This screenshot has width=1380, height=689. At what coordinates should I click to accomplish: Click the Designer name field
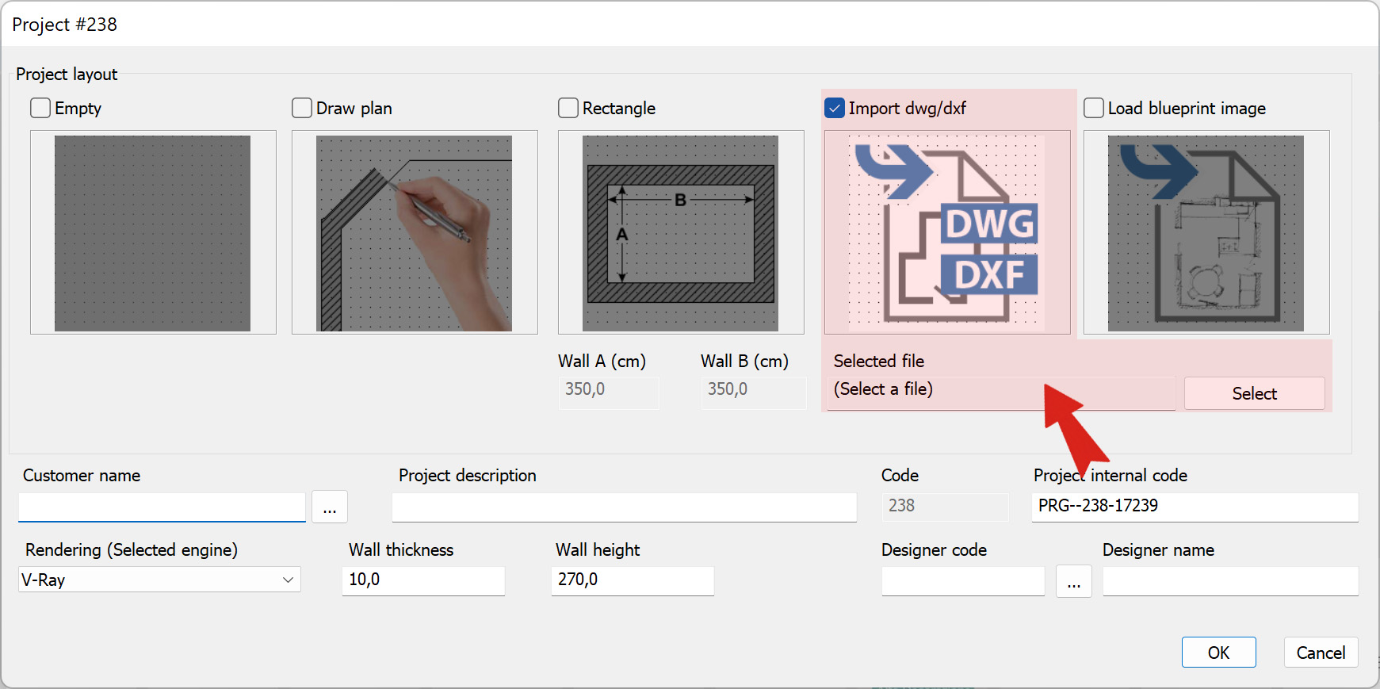(x=1231, y=581)
